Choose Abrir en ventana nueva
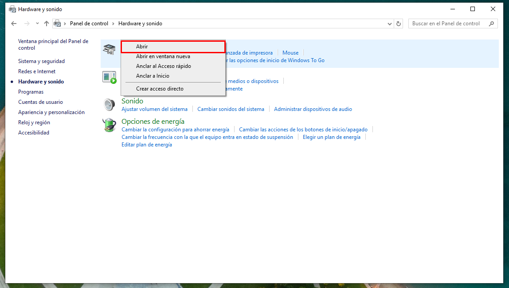The height and width of the screenshot is (288, 509). pos(163,56)
